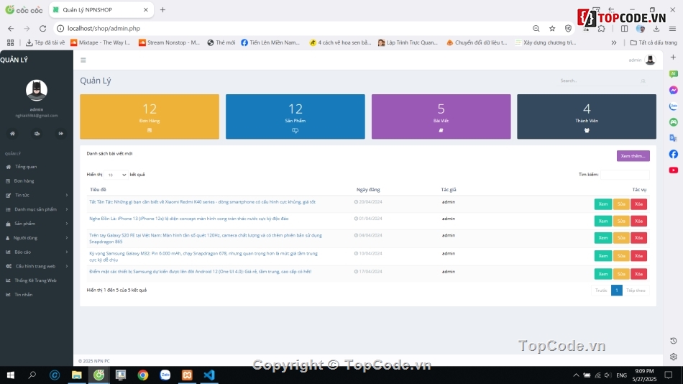The height and width of the screenshot is (384, 683).
Task: Bookmark page with star icon
Action: pyautogui.click(x=552, y=28)
